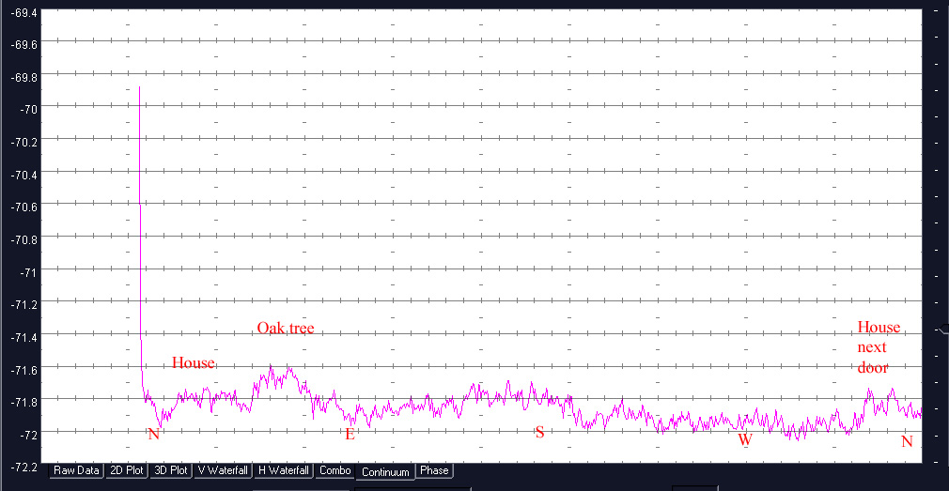The width and height of the screenshot is (949, 491).
Task: Open the 2D Plot tab
Action: pyautogui.click(x=126, y=470)
